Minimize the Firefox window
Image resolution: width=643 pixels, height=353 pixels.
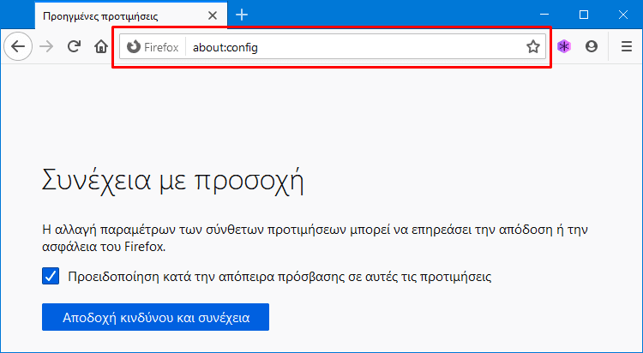point(544,15)
